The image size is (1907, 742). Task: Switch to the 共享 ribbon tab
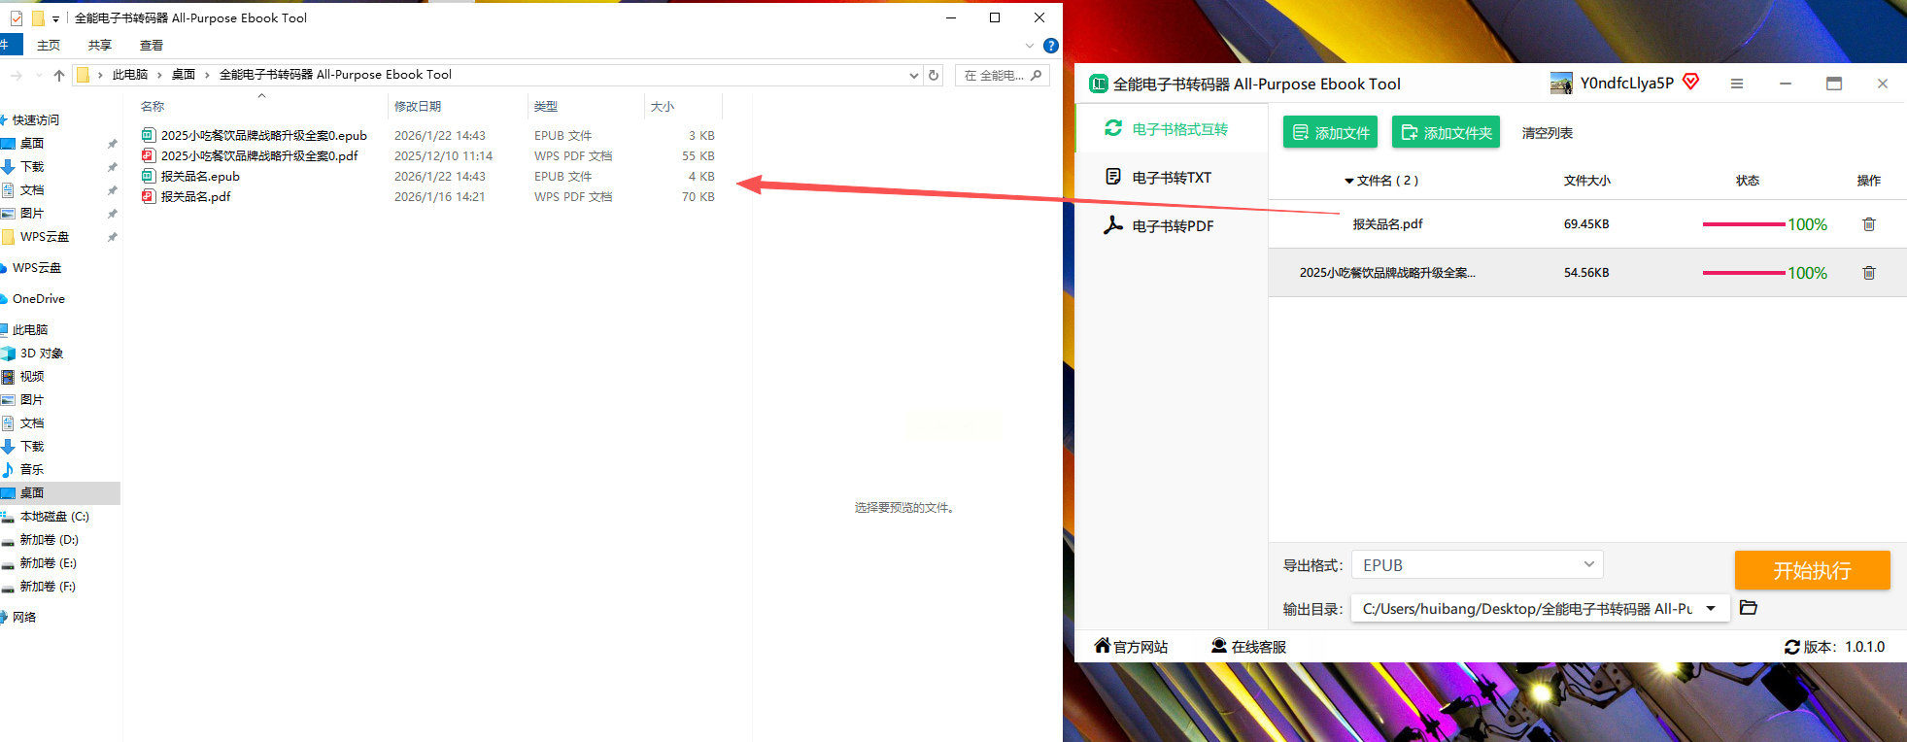point(100,46)
